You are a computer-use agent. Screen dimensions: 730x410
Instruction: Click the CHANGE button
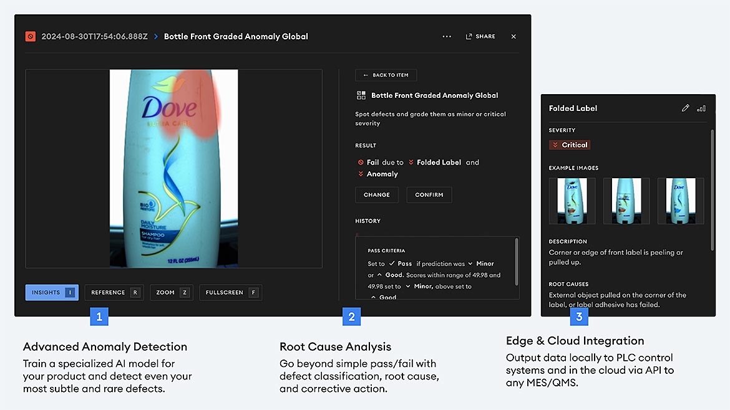click(377, 195)
